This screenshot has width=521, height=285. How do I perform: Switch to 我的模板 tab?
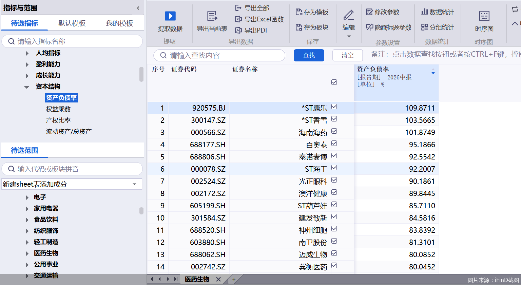[x=119, y=23]
